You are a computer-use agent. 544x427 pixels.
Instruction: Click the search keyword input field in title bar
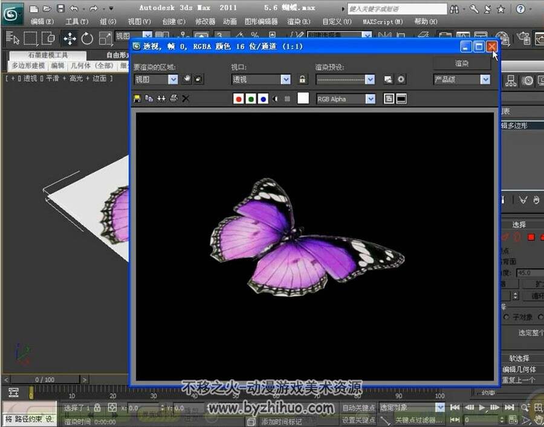pyautogui.click(x=397, y=9)
